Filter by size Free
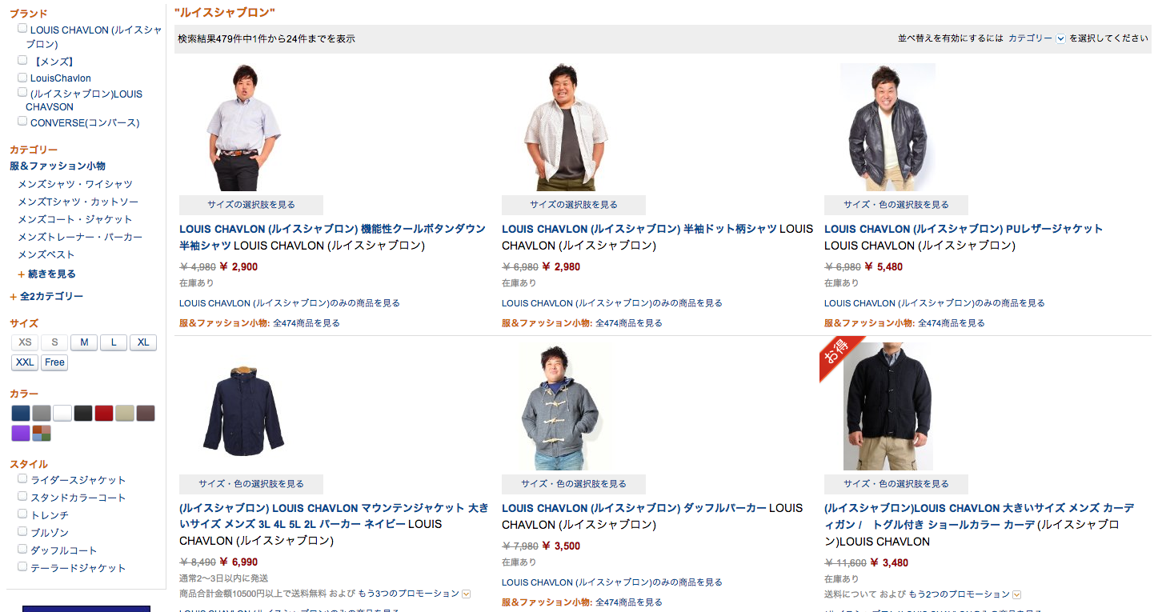The width and height of the screenshot is (1158, 612). 54,362
